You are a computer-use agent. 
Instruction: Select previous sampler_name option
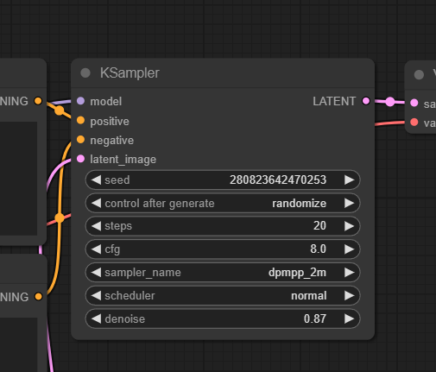point(96,272)
